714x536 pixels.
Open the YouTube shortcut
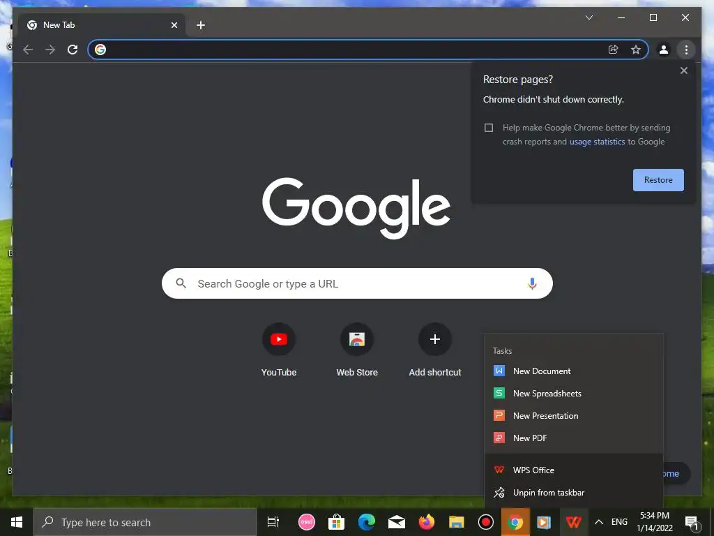pos(279,350)
